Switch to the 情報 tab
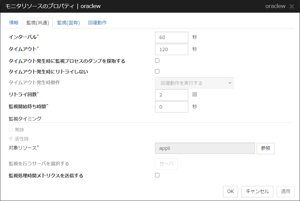 tap(14, 23)
